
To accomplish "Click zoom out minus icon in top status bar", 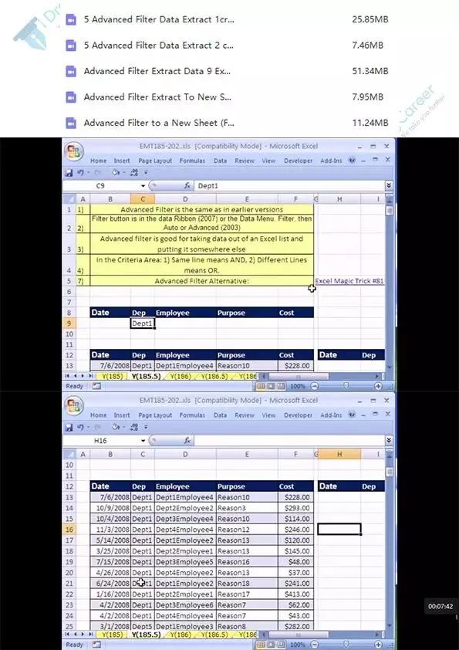I will [315, 386].
